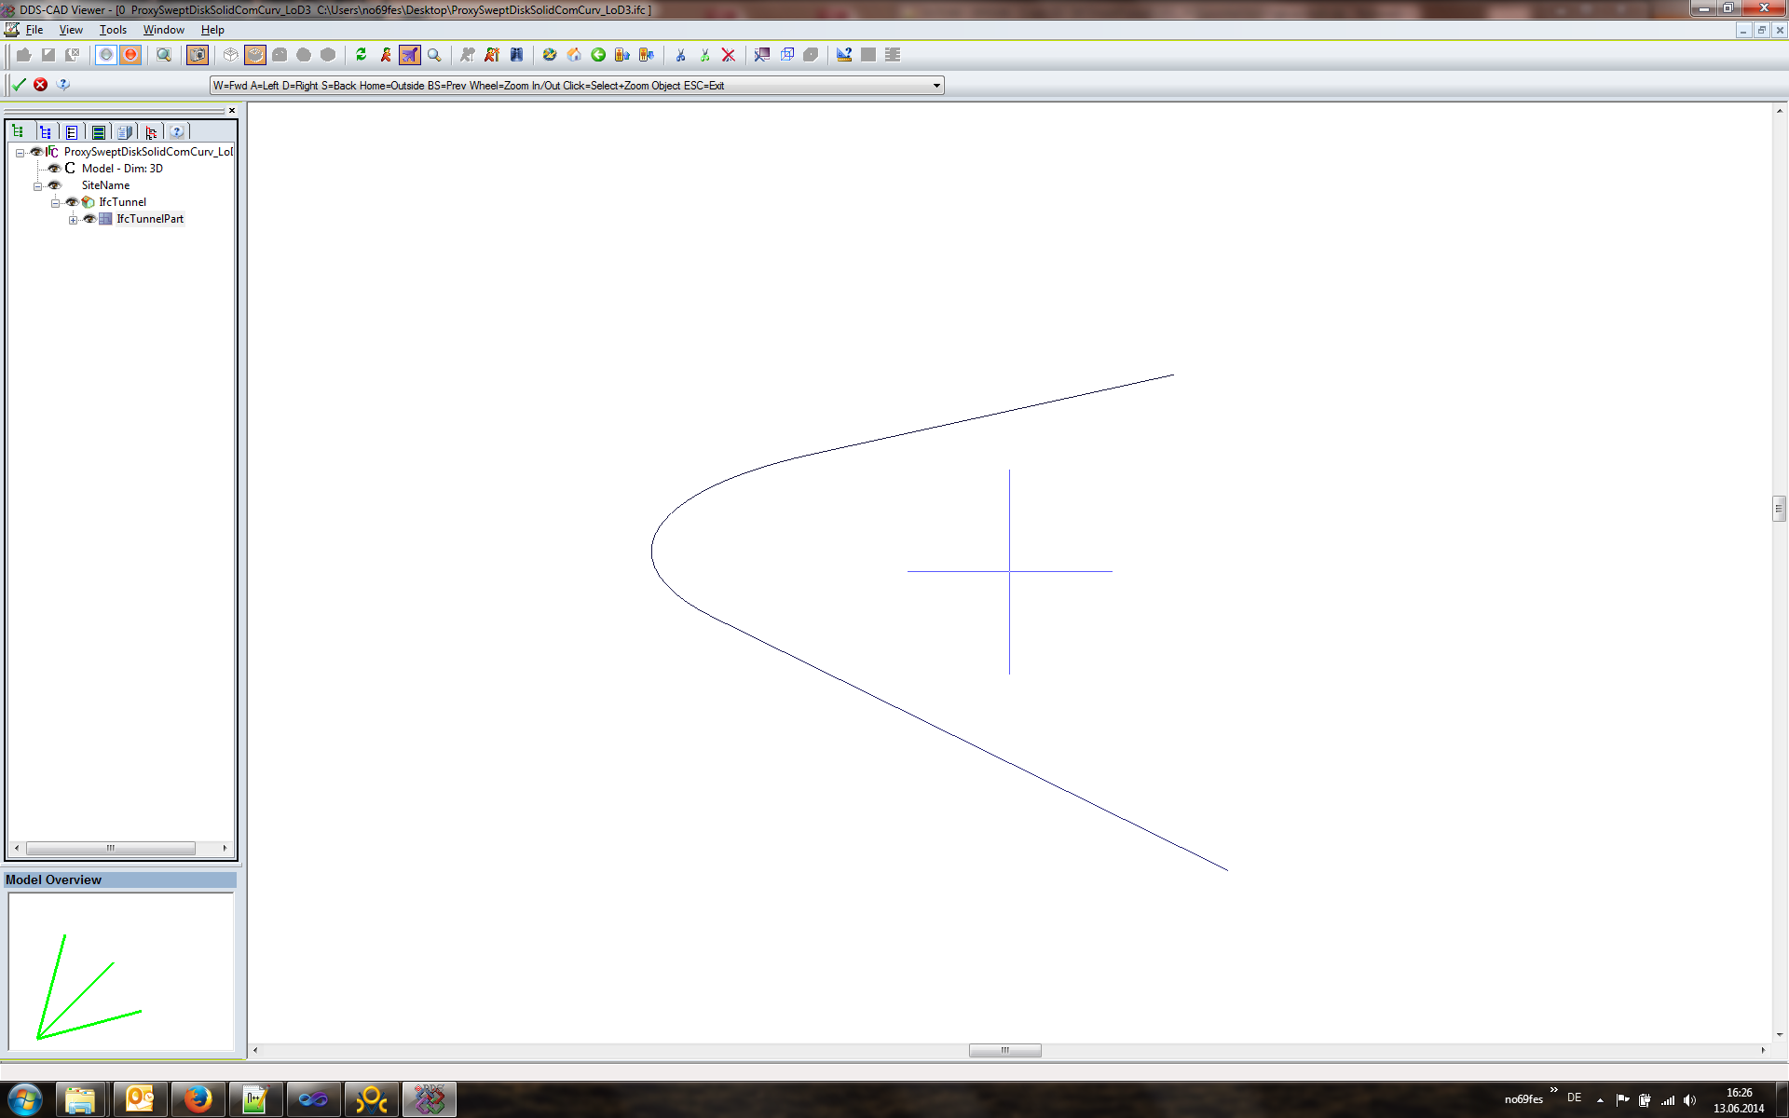Open the File menu
1789x1118 pixels.
tap(34, 30)
